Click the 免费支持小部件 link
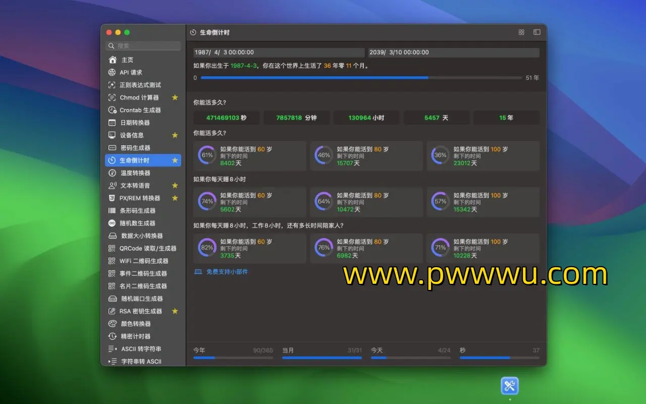Image resolution: width=646 pixels, height=404 pixels. (x=227, y=272)
